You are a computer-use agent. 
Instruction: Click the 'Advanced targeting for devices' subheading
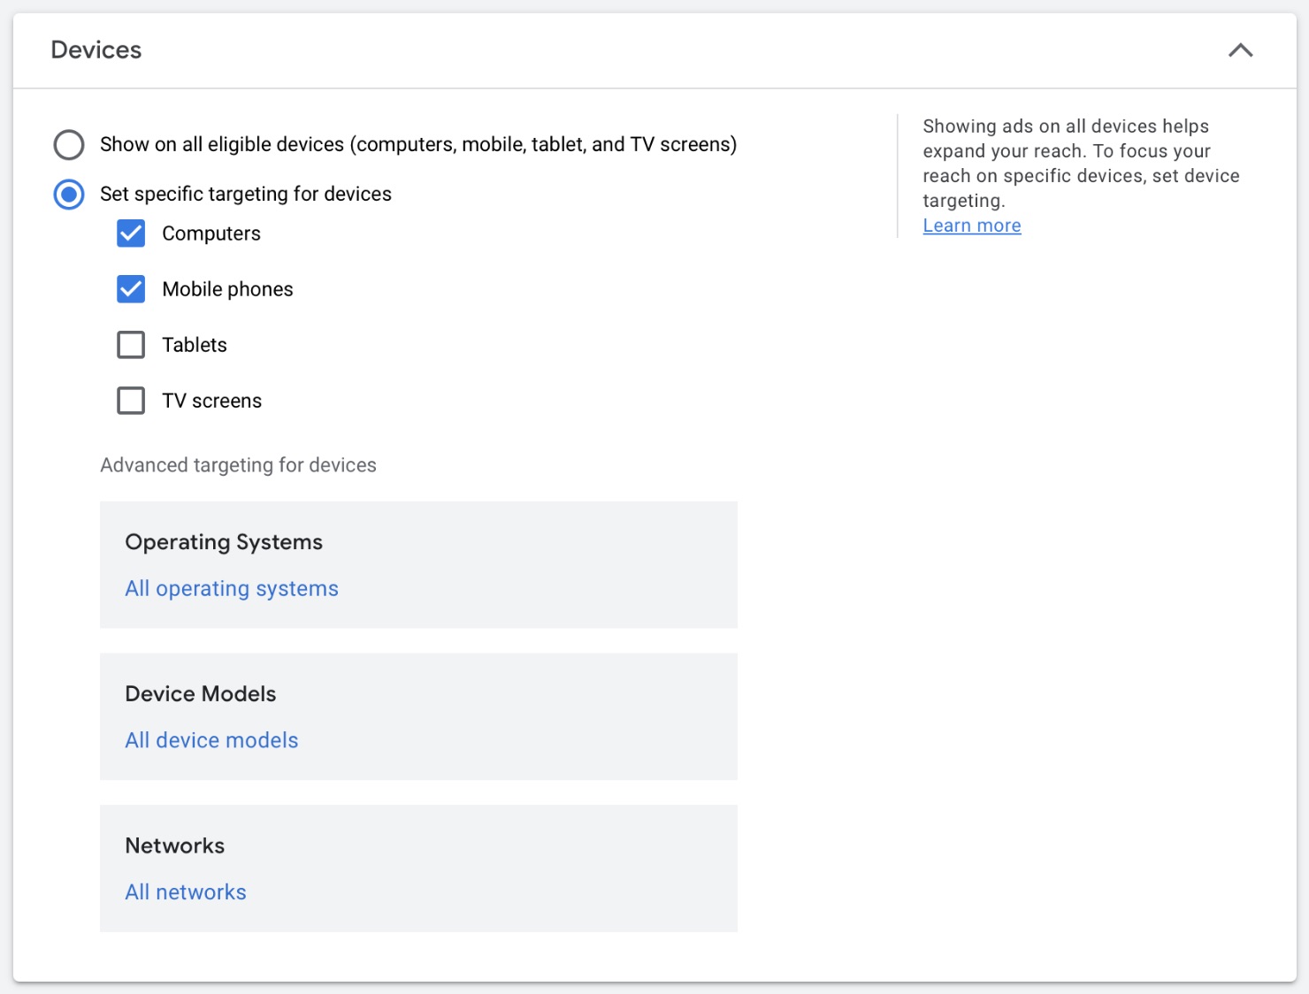pyautogui.click(x=238, y=465)
